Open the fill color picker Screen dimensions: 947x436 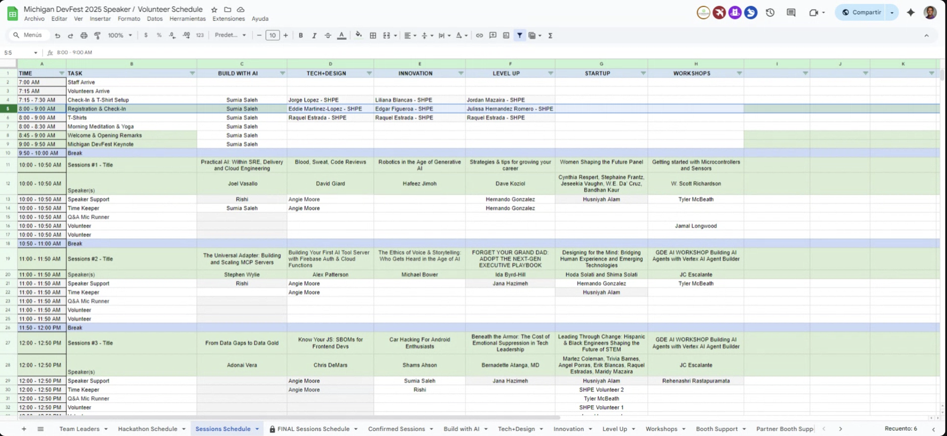tap(358, 35)
